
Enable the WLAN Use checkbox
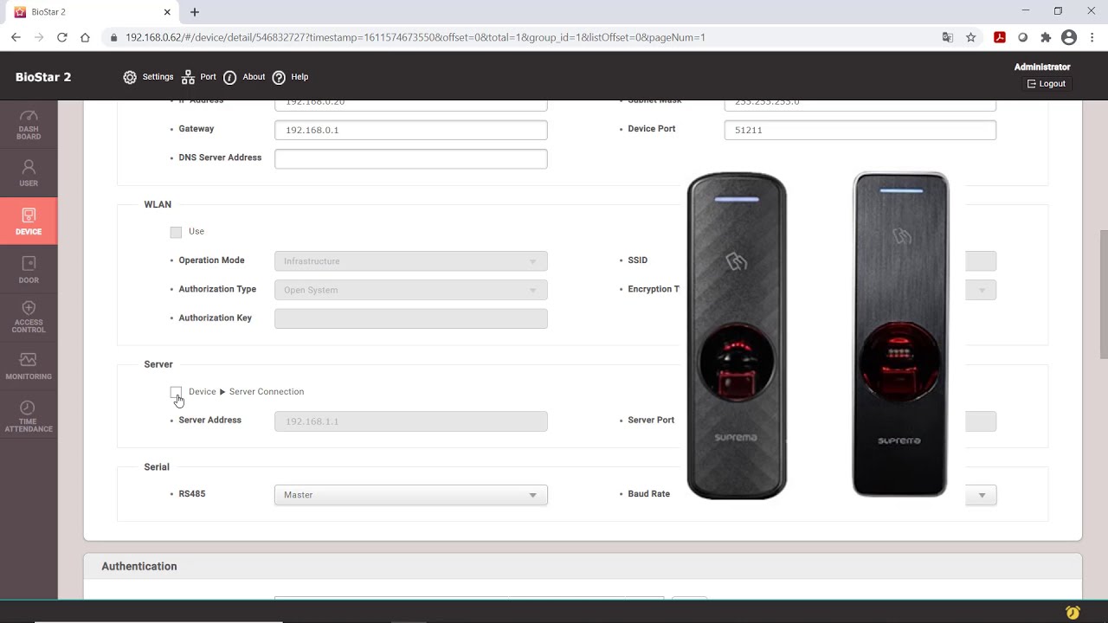[x=176, y=232]
